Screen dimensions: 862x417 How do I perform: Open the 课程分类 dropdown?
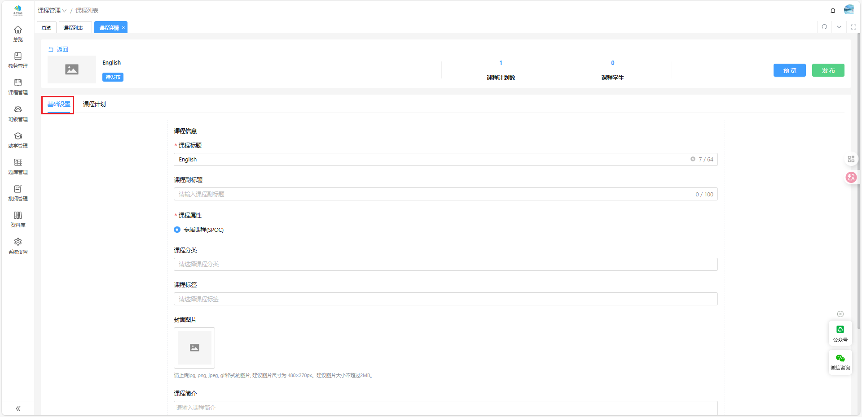[x=445, y=264]
